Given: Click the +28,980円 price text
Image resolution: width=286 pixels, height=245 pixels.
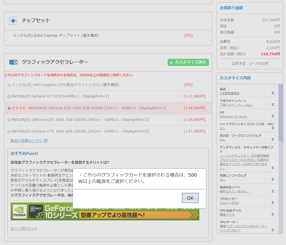Looking at the screenshot, I should (x=194, y=120).
